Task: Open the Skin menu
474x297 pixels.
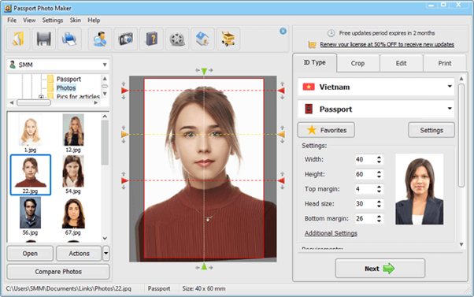Action: coord(76,20)
